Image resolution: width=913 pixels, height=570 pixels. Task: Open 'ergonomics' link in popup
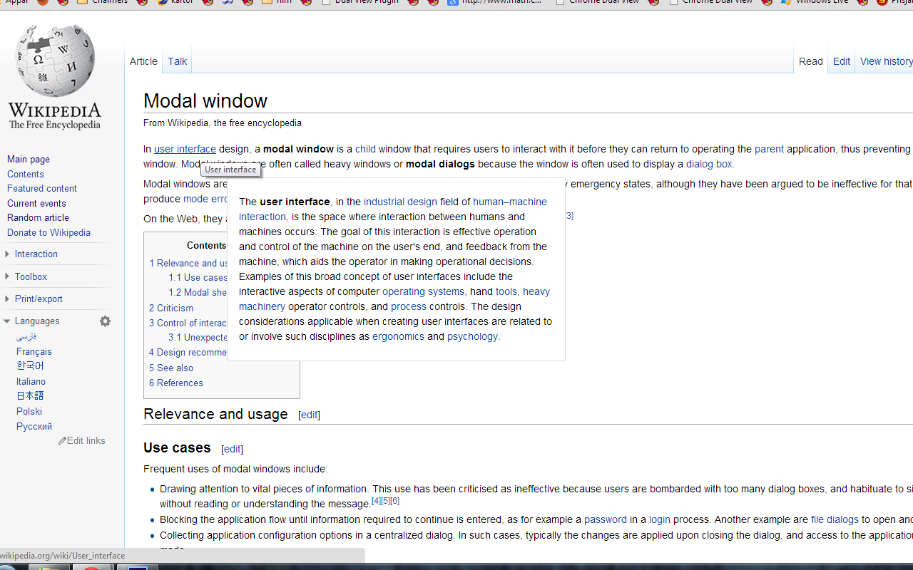click(398, 336)
